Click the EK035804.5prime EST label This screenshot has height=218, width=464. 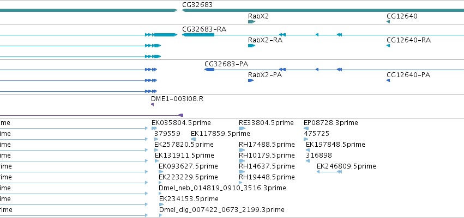point(181,123)
